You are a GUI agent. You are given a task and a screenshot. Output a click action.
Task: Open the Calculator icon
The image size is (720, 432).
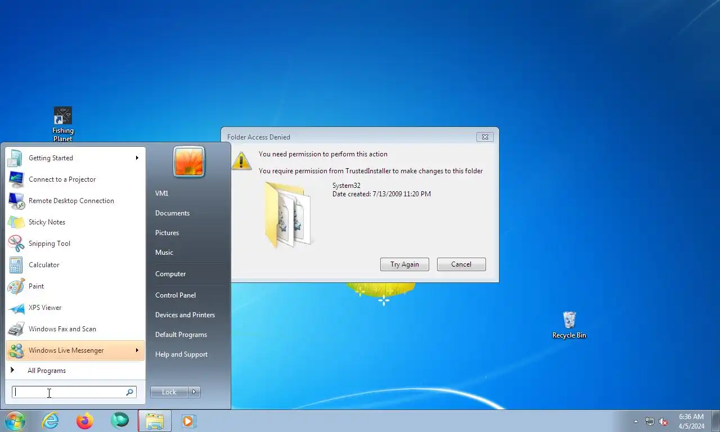(16, 265)
